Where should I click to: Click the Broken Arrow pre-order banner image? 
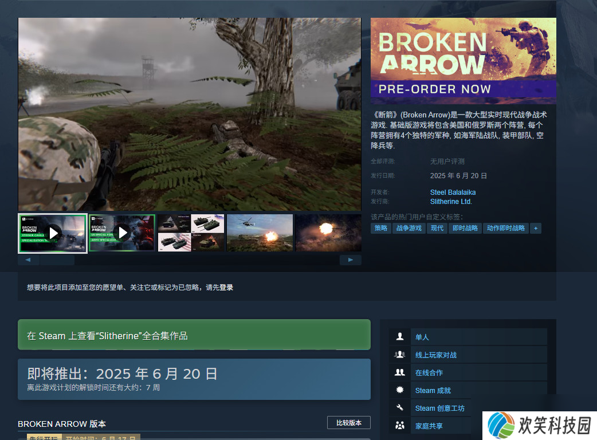[464, 61]
